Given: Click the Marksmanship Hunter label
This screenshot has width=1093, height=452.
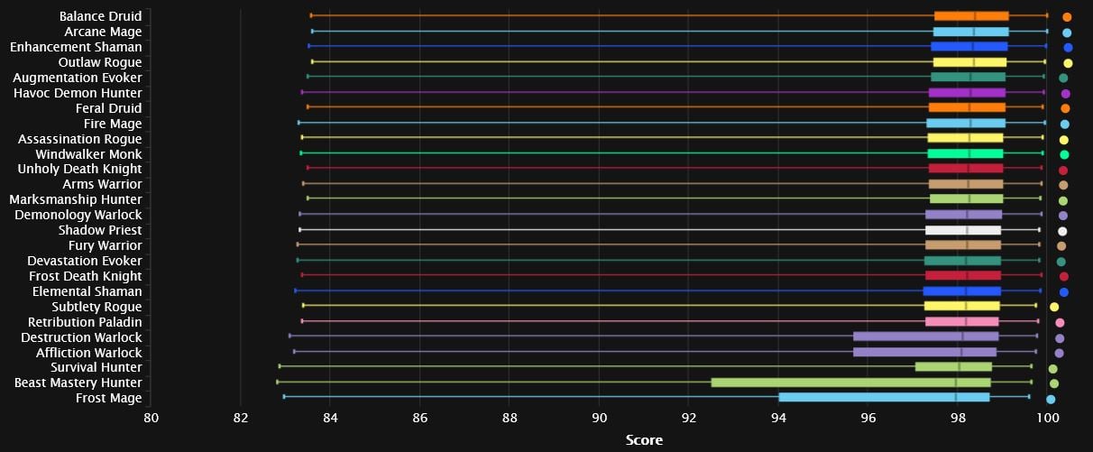Looking at the screenshot, I should (x=76, y=199).
